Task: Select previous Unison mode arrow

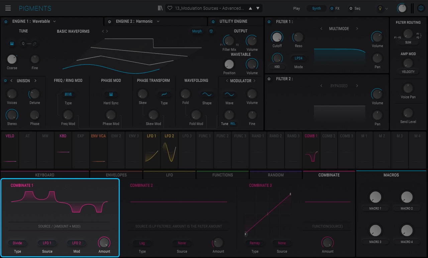Action: pos(11,81)
